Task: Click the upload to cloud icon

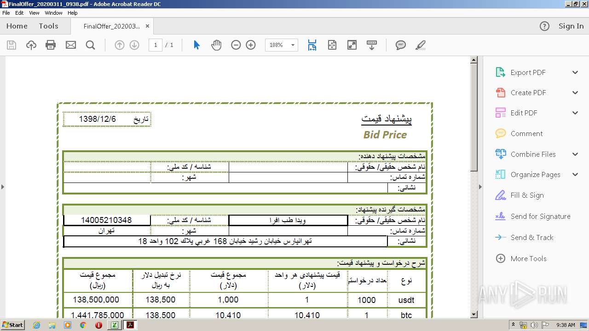Action: (31, 45)
